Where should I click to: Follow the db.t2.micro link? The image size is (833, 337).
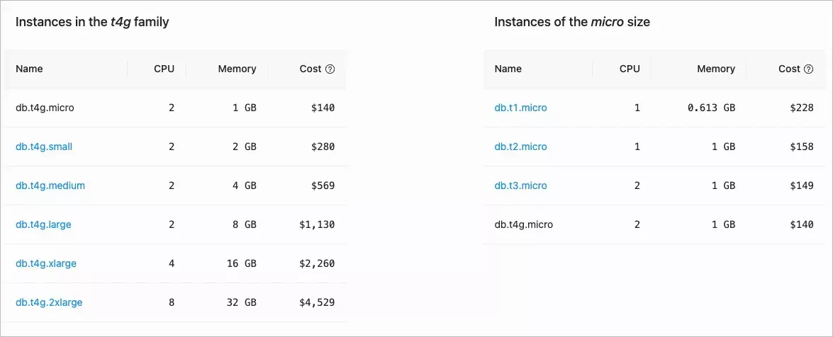tap(520, 147)
